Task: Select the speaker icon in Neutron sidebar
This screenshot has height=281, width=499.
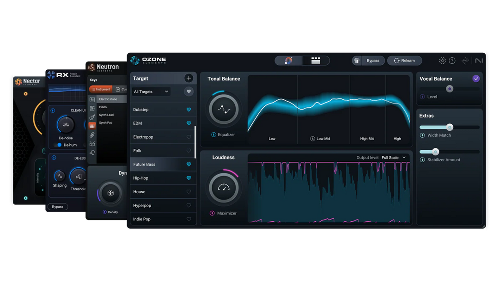Action: (x=92, y=109)
